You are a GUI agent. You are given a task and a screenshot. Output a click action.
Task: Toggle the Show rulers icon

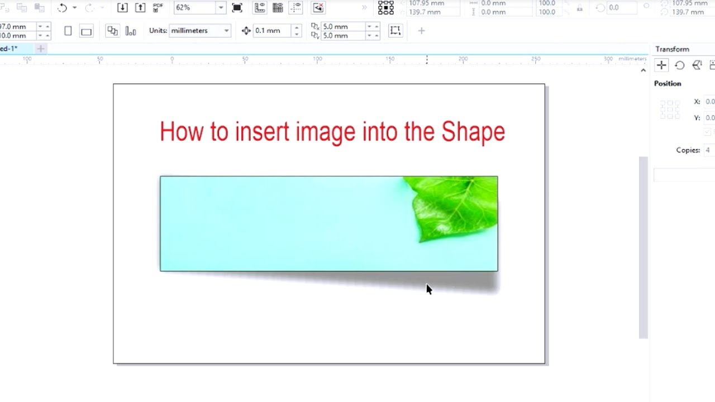point(260,8)
